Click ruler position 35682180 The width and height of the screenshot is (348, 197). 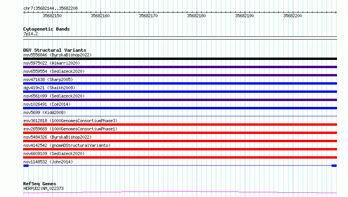pyautogui.click(x=196, y=16)
